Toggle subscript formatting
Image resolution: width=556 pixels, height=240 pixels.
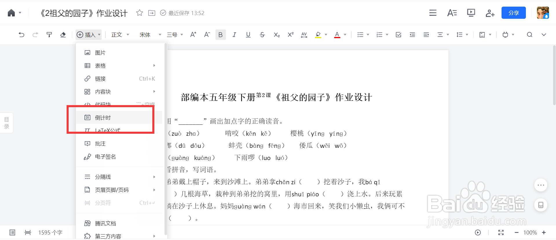(x=277, y=35)
